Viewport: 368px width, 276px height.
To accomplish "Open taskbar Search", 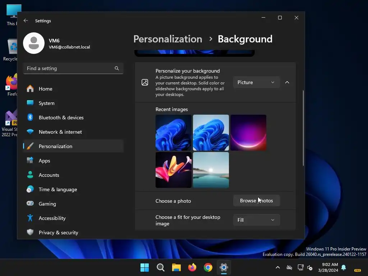I will point(161,267).
